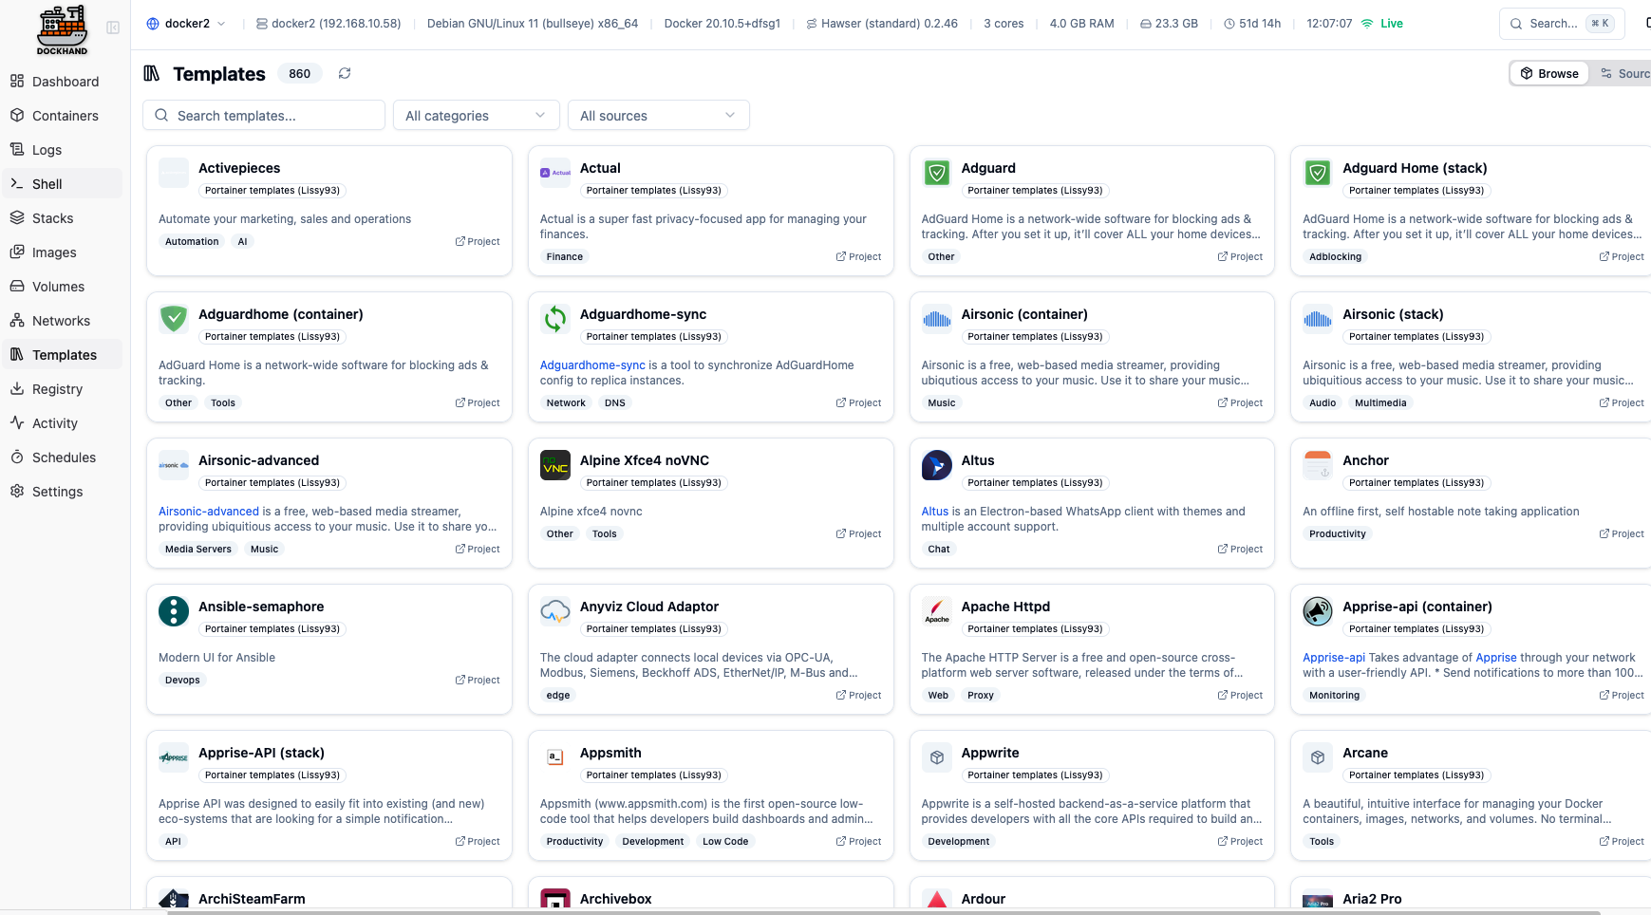The width and height of the screenshot is (1651, 915).
Task: Open Project link on Appsmith card
Action: [x=859, y=842]
